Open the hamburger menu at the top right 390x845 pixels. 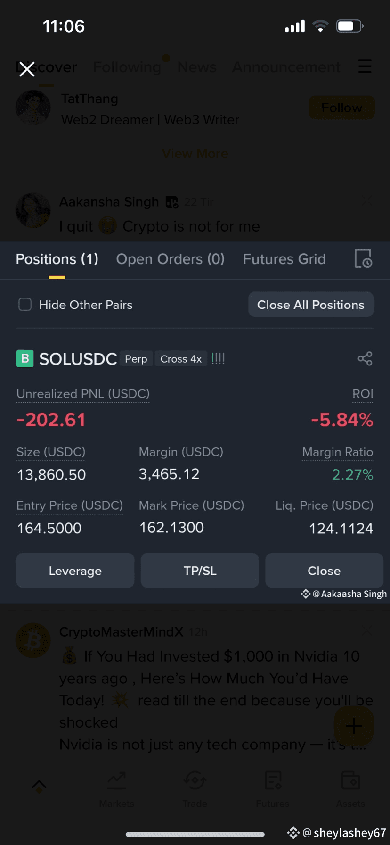coord(365,66)
